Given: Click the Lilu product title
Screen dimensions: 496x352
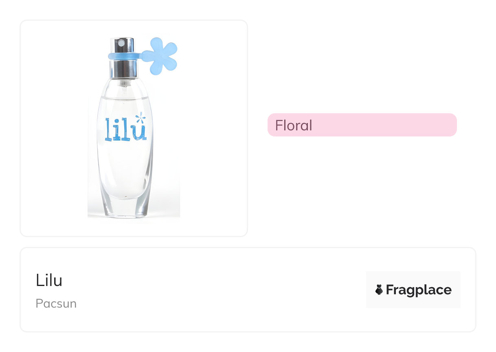Looking at the screenshot, I should point(49,280).
